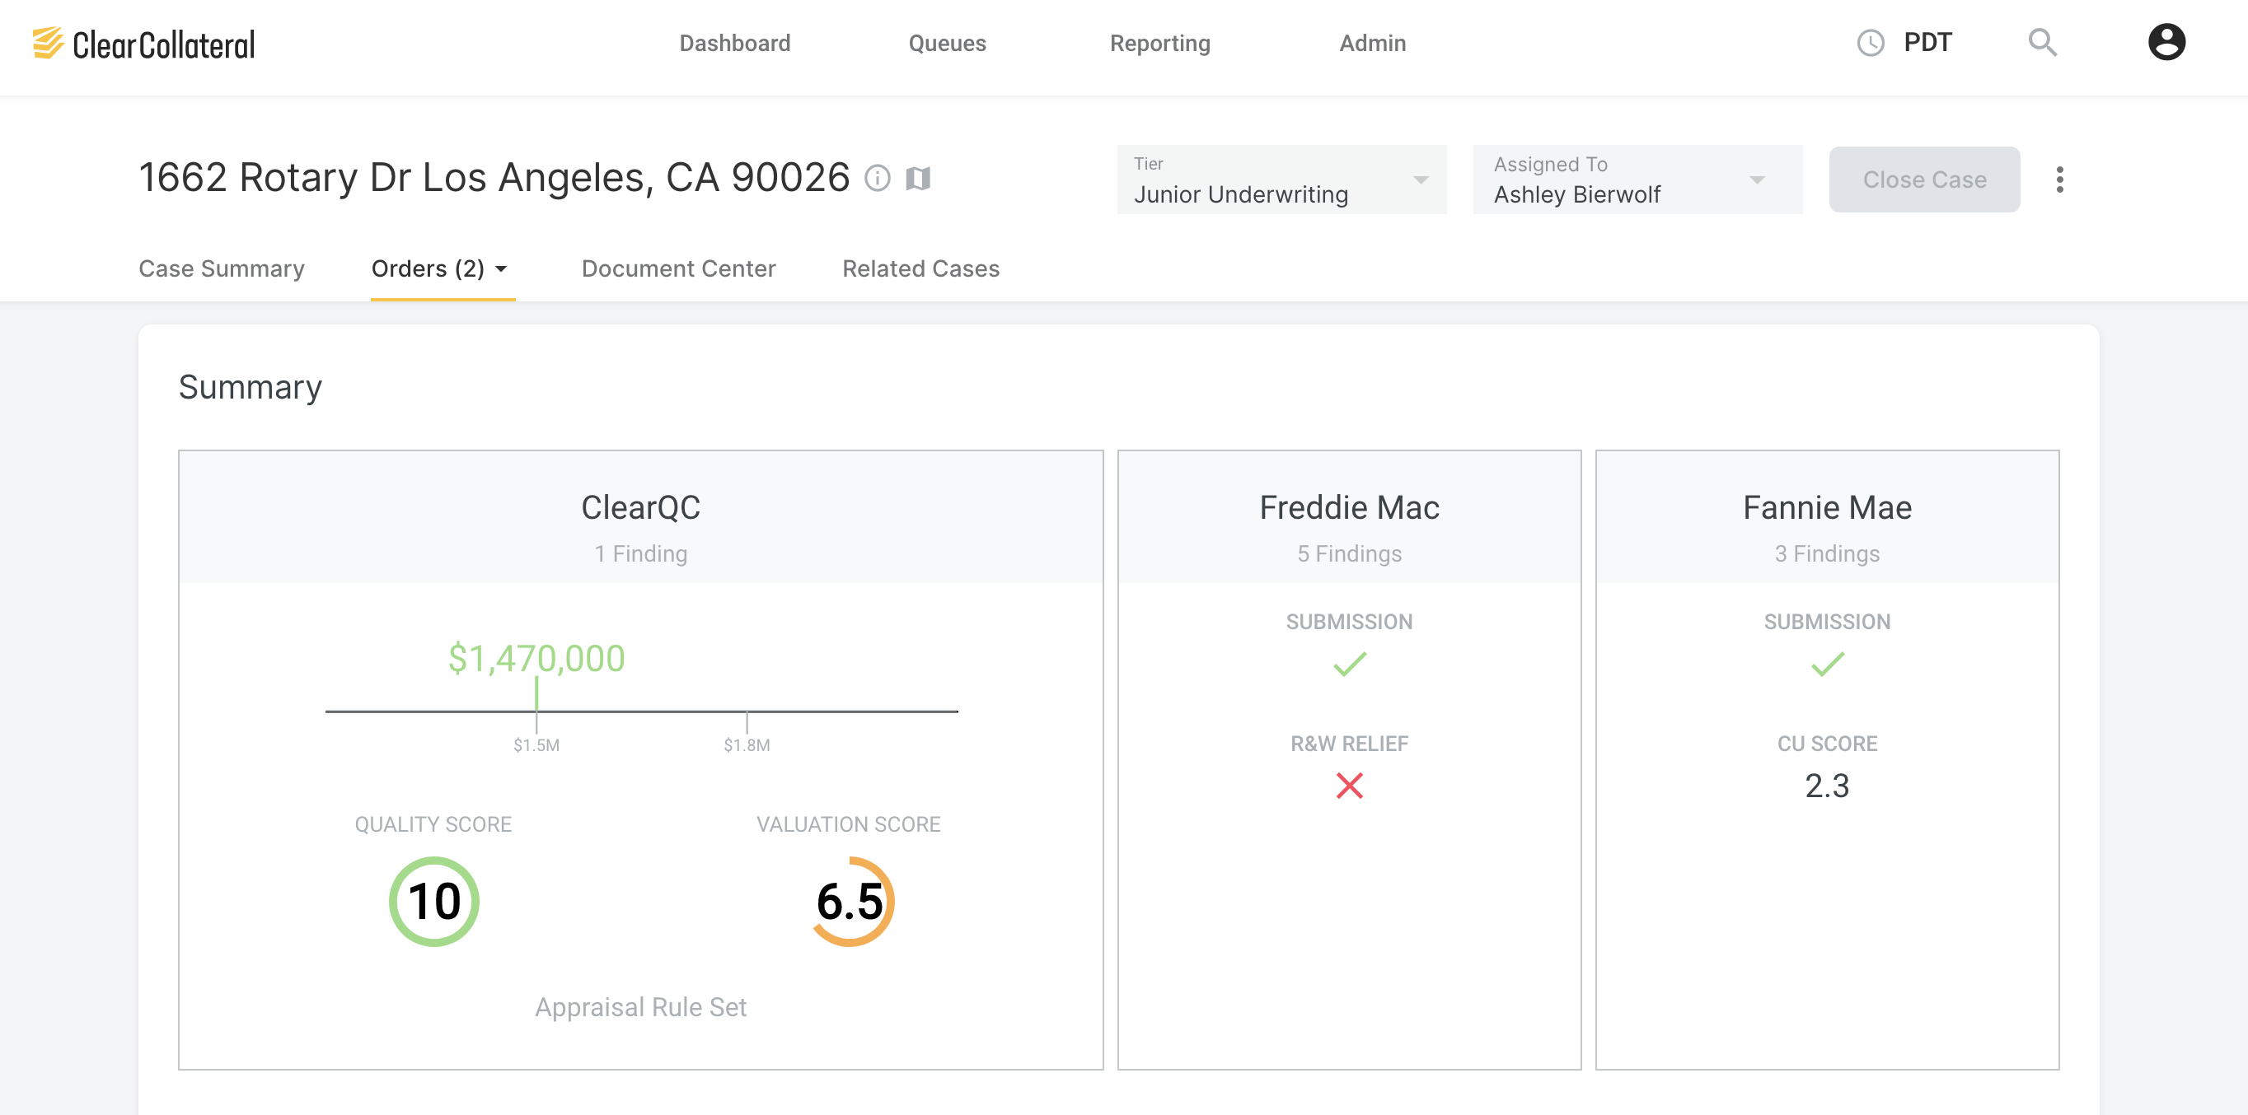Switch to the Case Summary tab
This screenshot has height=1115, width=2248.
[222, 268]
